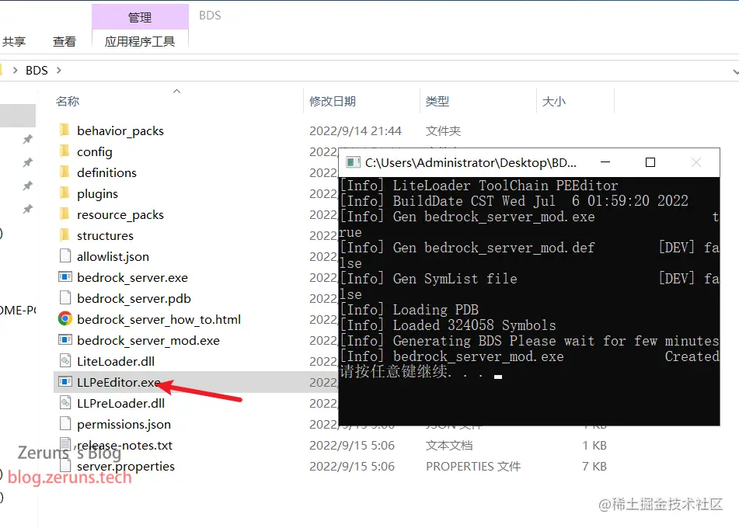Click the 1 KB size of release-notes.txt
This screenshot has height=528, width=739.
pos(594,445)
